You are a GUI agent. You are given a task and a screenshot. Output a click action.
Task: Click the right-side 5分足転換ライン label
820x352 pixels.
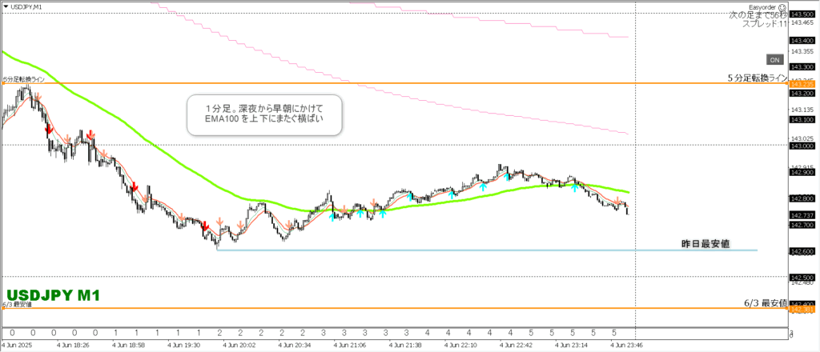(x=758, y=78)
